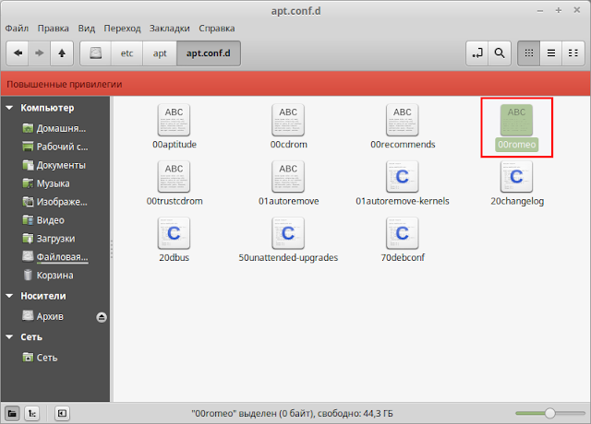This screenshot has width=591, height=424.
Task: Navigate to apt in path bar
Action: click(160, 53)
